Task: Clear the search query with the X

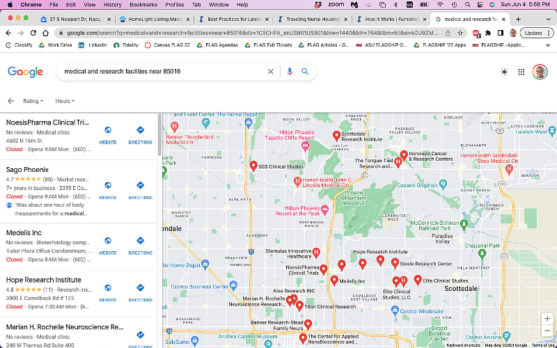Action: tap(271, 72)
